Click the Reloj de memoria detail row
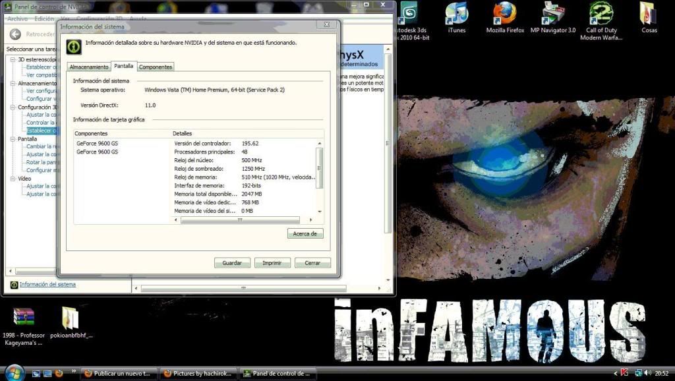The height and width of the screenshot is (381, 675). pyautogui.click(x=245, y=177)
